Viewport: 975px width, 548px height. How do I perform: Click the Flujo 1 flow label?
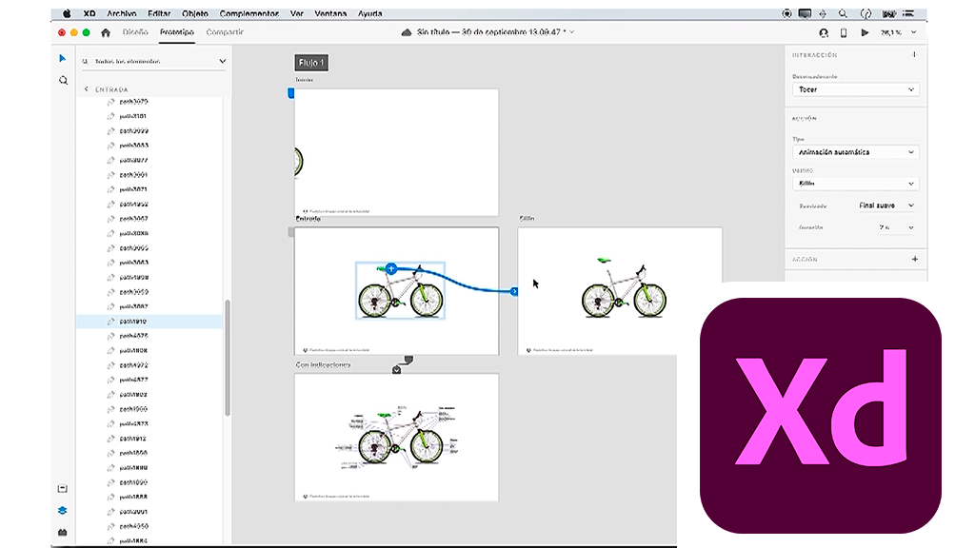tap(311, 63)
